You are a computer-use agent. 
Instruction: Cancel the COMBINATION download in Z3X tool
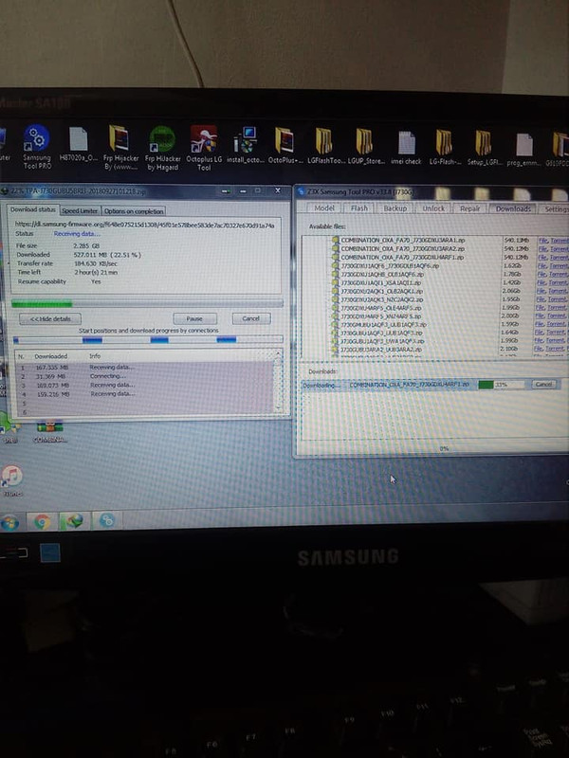(x=543, y=385)
